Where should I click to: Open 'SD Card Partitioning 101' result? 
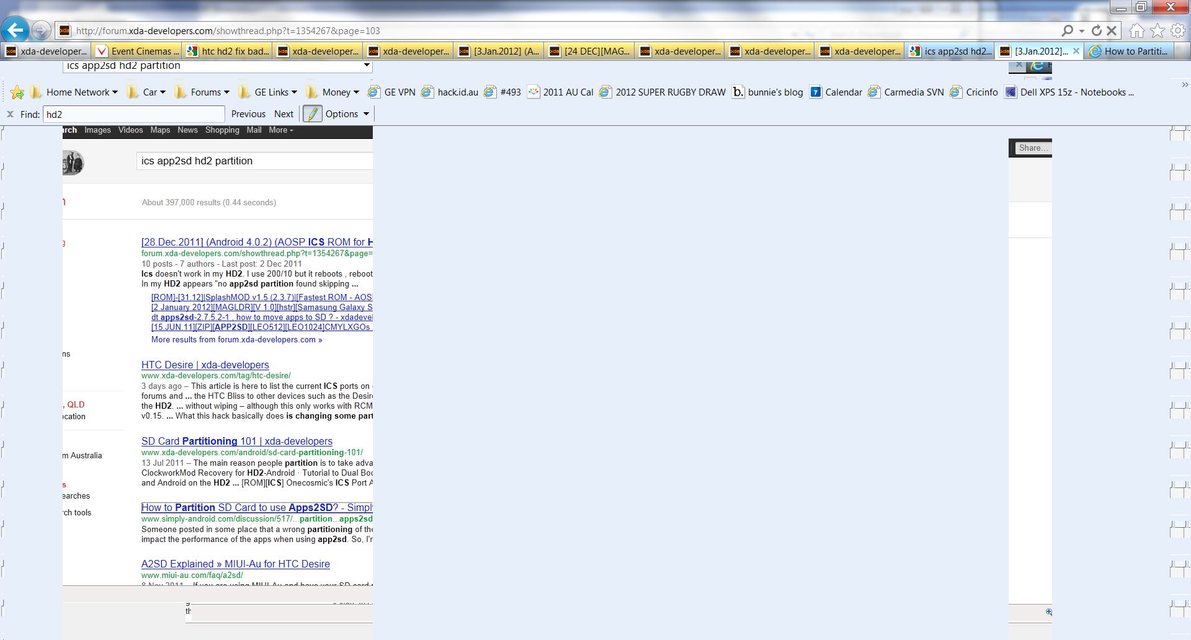point(236,442)
